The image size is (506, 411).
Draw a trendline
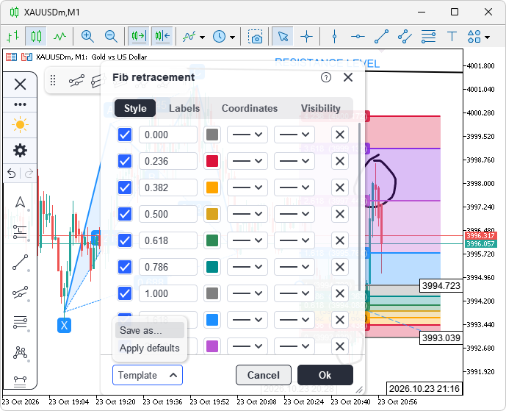pyautogui.click(x=381, y=37)
